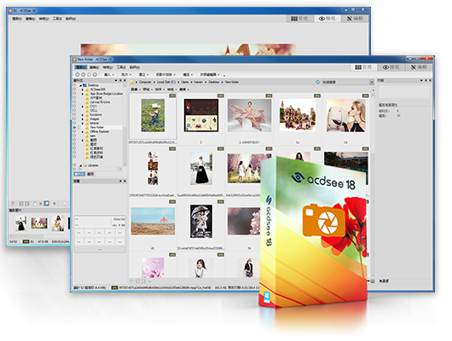Select thumbnail of dancer in pink flowing dress
This screenshot has height=341, width=452.
[x=249, y=116]
